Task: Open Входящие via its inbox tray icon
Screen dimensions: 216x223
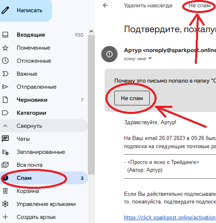Action: pyautogui.click(x=5, y=35)
